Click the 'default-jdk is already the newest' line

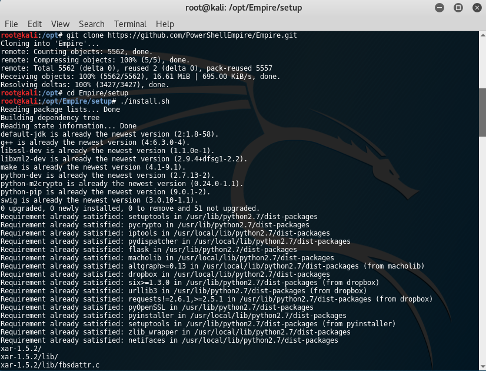click(109, 134)
